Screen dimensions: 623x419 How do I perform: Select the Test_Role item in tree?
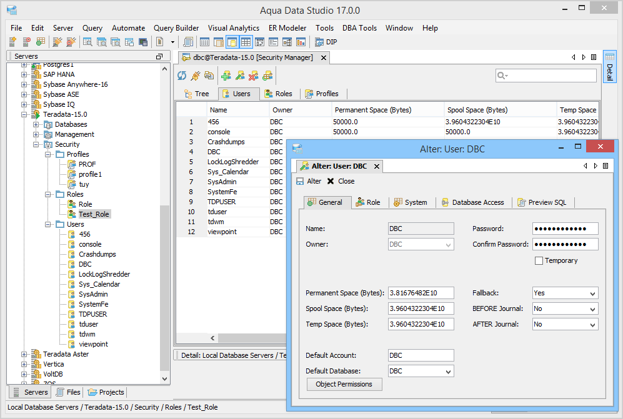click(x=94, y=214)
